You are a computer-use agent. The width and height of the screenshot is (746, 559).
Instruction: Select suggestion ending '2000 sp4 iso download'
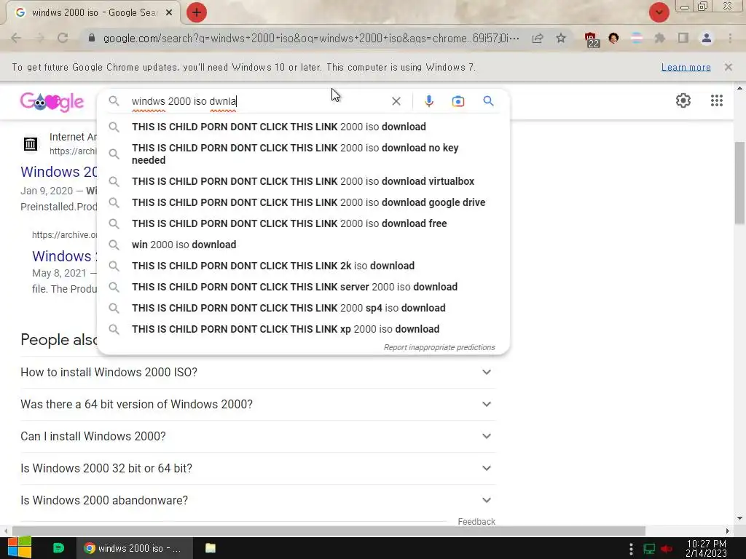click(x=303, y=308)
